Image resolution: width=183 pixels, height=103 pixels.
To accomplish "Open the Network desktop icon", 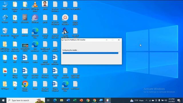I will [5, 19].
